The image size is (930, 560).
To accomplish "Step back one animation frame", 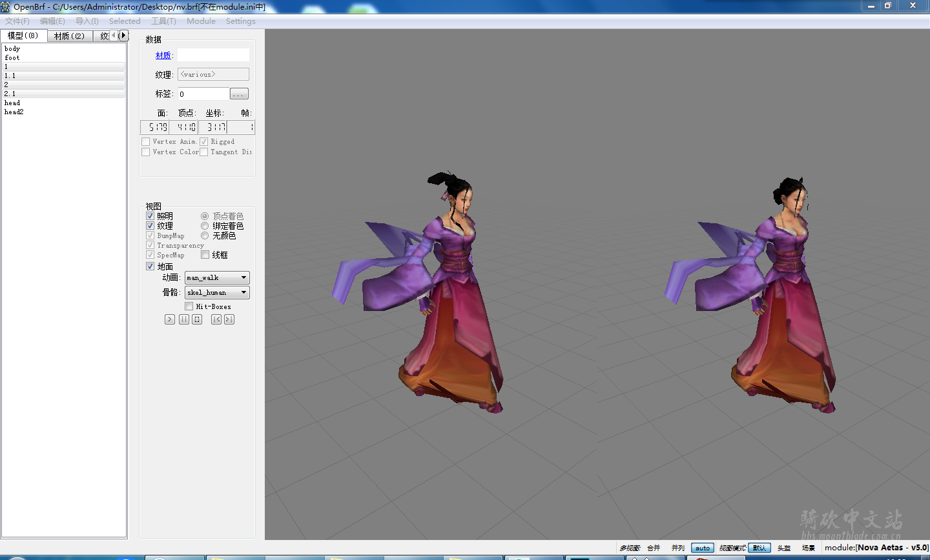I will [x=216, y=319].
